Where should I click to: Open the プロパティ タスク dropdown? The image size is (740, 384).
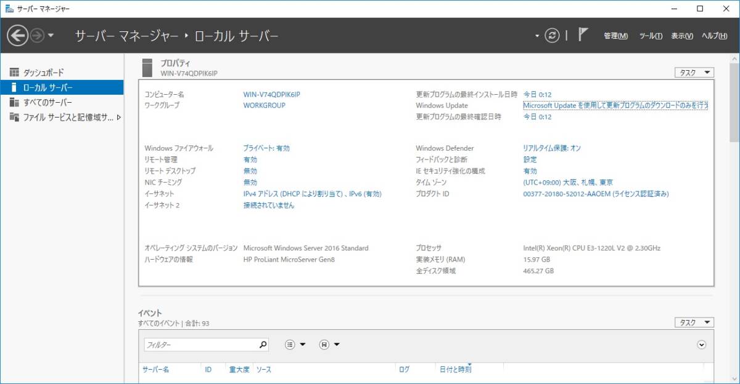tap(694, 73)
